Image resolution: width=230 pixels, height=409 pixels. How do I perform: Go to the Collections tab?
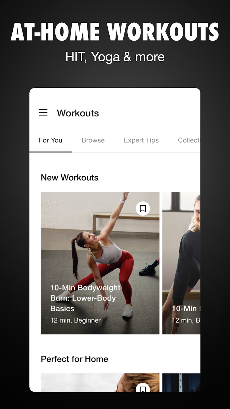coord(189,140)
